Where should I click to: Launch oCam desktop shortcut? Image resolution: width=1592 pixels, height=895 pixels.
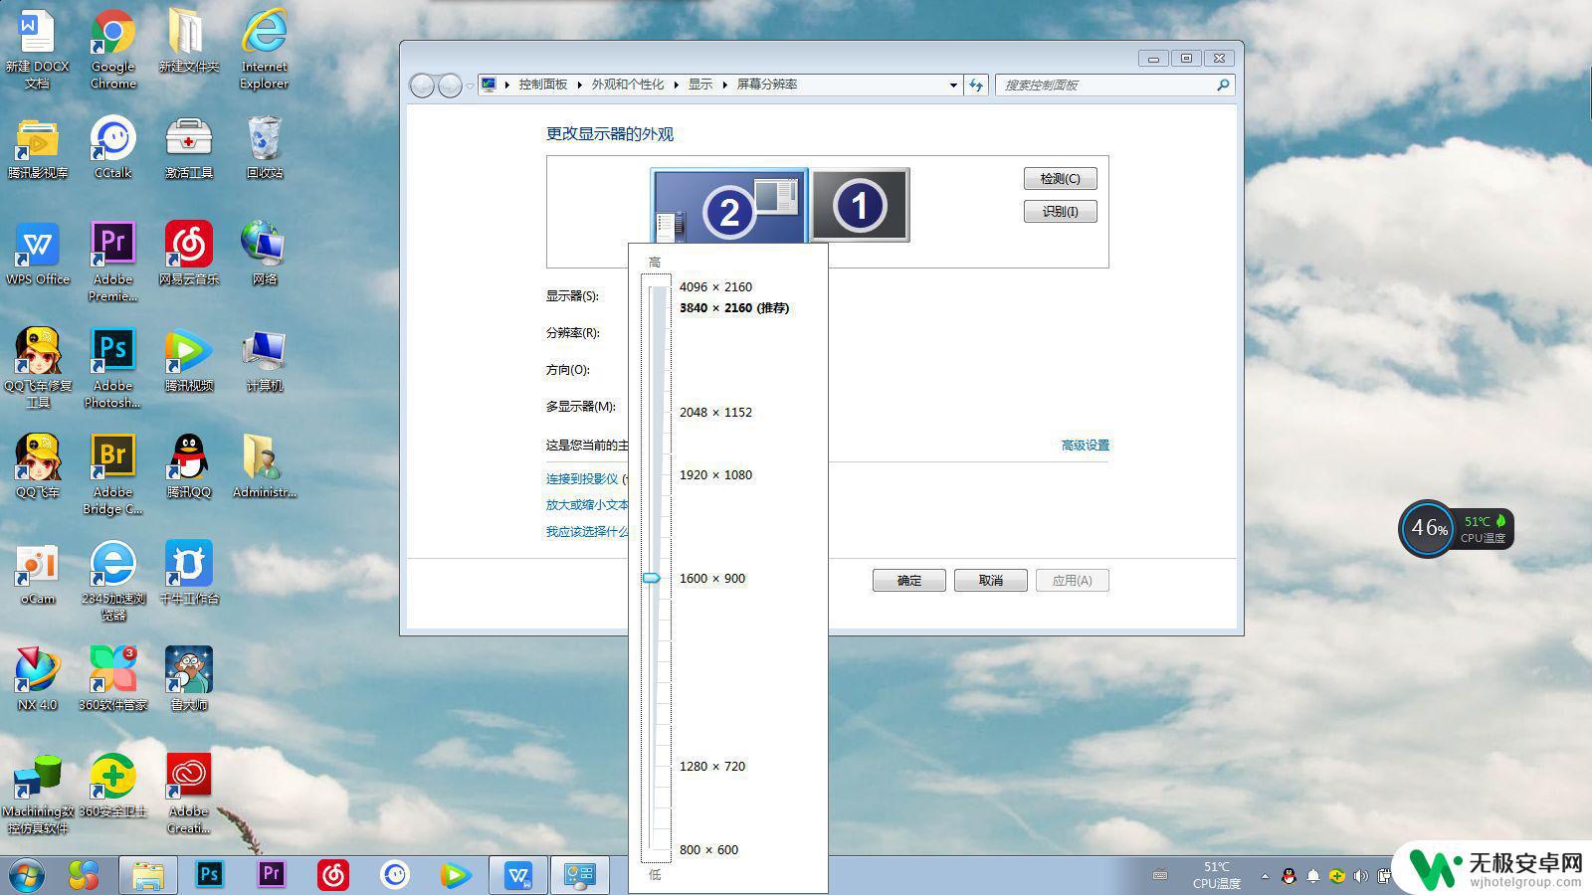pos(38,574)
